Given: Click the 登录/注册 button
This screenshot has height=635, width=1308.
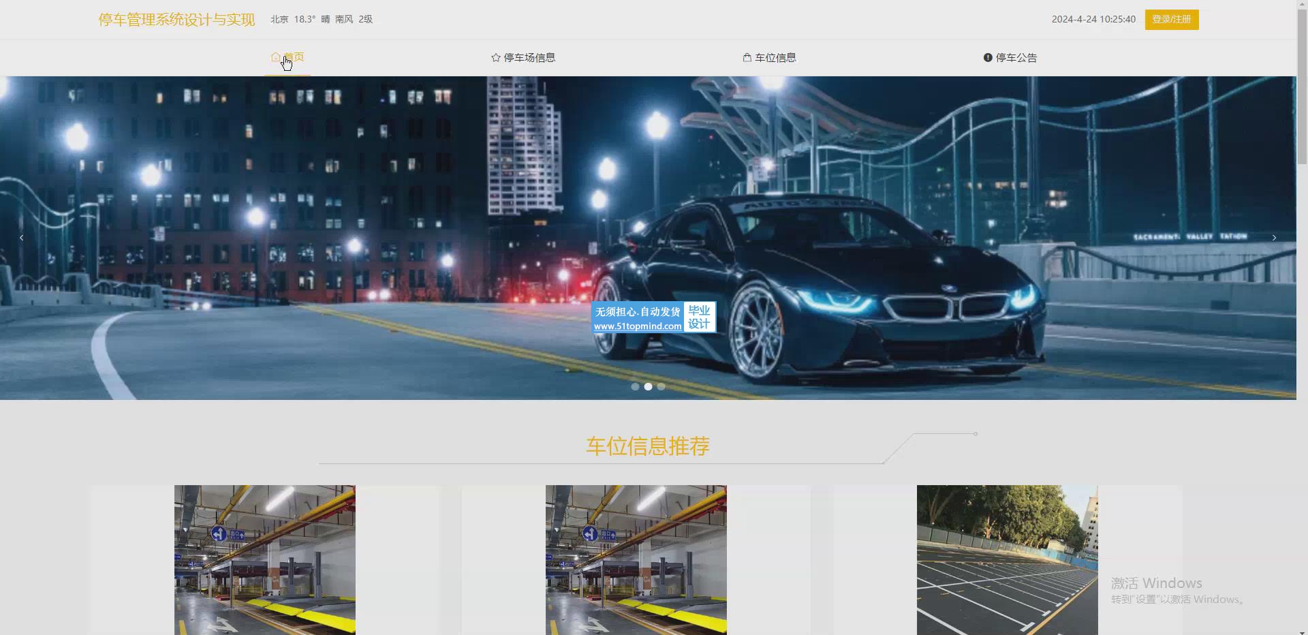Looking at the screenshot, I should [1172, 19].
